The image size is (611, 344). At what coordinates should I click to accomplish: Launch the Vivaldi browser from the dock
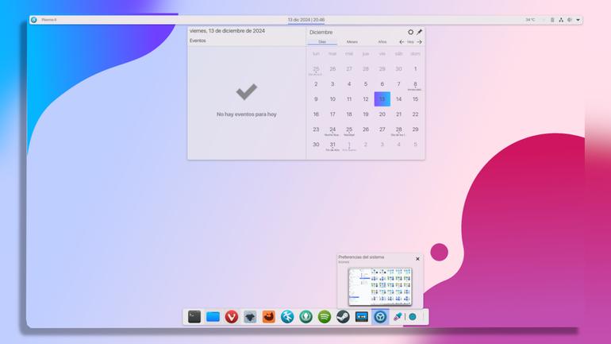click(x=232, y=317)
